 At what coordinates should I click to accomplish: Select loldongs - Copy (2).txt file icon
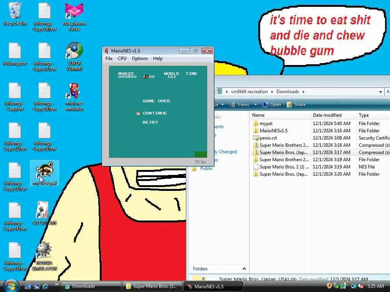pos(15,136)
